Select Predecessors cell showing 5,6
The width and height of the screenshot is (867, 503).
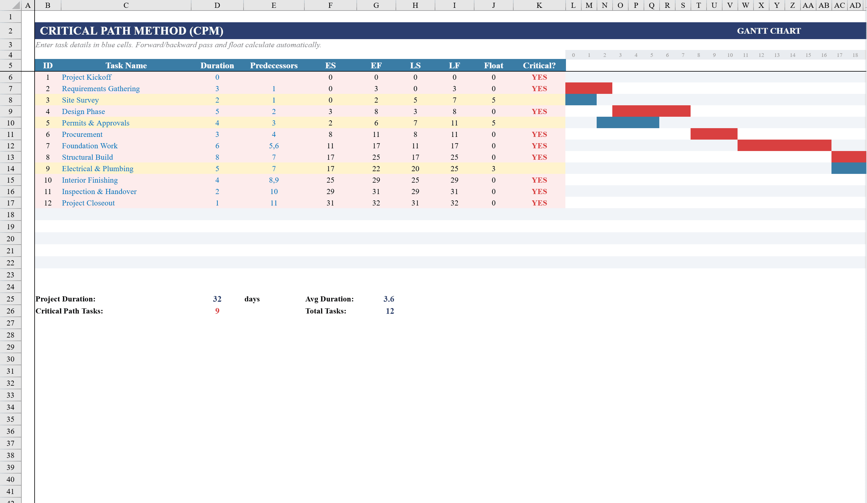coord(274,146)
